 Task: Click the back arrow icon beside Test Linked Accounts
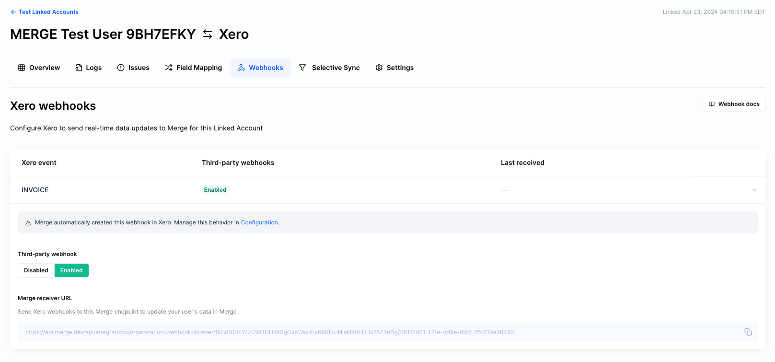click(x=13, y=12)
